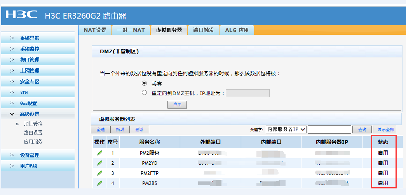This screenshot has height=195, width=406.
Task: Click the PM2YD service name cell
Action: point(150,163)
